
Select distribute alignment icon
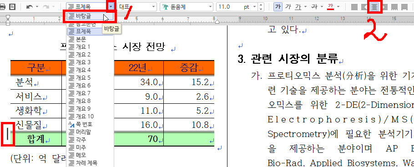[394, 7]
